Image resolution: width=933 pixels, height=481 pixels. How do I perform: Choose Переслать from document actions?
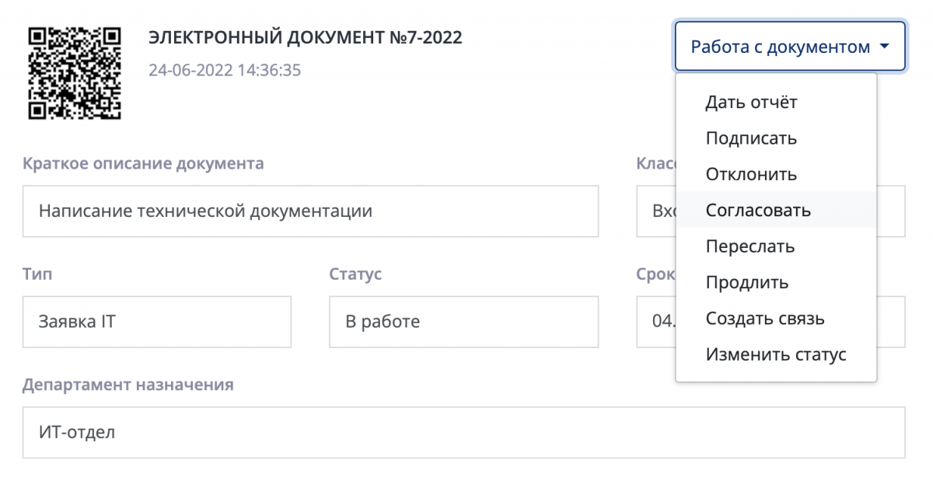pos(750,246)
